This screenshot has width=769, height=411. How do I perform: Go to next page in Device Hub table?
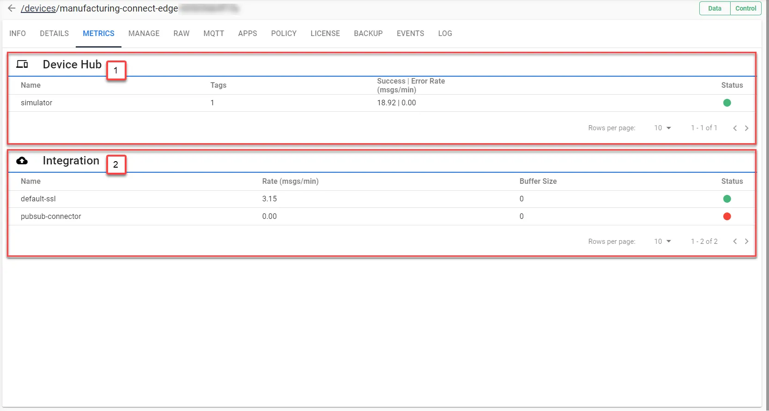[747, 128]
